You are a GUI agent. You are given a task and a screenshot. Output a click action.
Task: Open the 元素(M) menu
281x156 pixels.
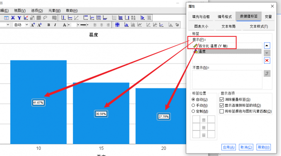point(55,11)
